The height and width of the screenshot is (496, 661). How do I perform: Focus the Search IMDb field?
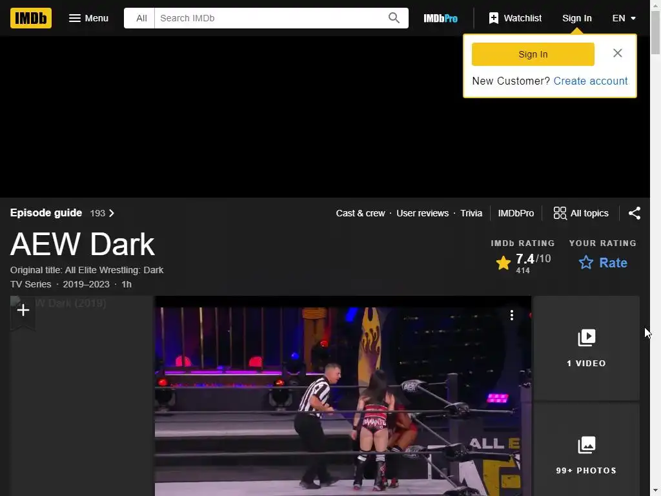click(270, 18)
